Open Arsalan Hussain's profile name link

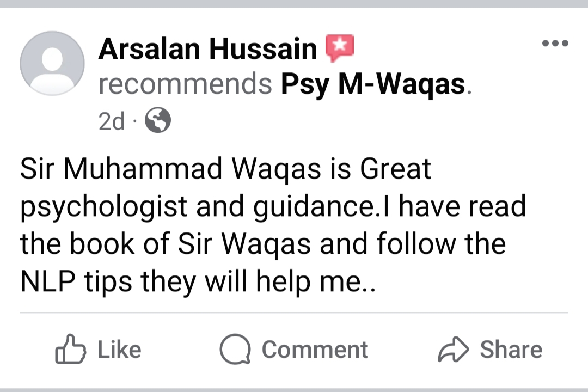[x=208, y=49]
